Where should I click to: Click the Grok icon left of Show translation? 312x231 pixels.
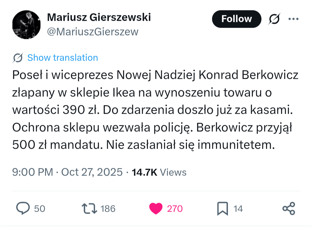click(x=18, y=58)
